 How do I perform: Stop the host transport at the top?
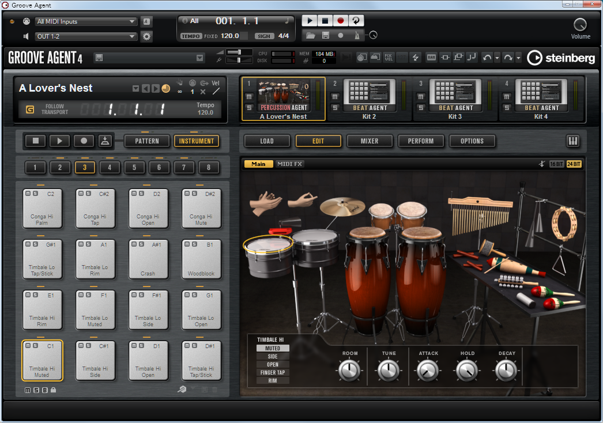click(325, 21)
